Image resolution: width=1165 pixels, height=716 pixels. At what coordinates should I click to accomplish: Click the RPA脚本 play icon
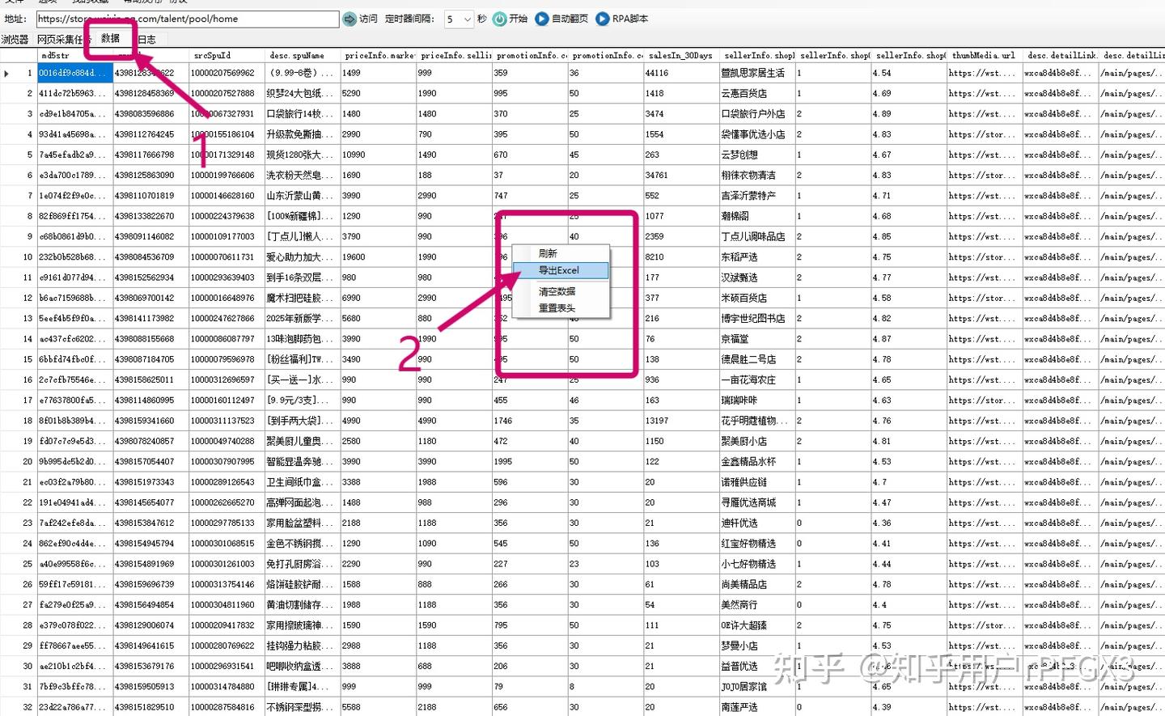603,19
